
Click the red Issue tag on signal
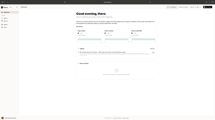[153, 52]
